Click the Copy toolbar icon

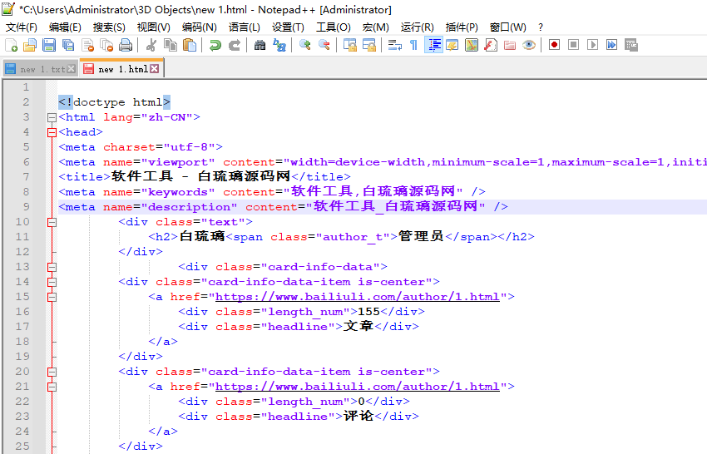click(171, 45)
